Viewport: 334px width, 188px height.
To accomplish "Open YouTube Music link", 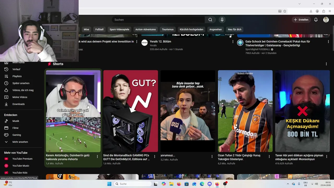I will click(x=21, y=166).
